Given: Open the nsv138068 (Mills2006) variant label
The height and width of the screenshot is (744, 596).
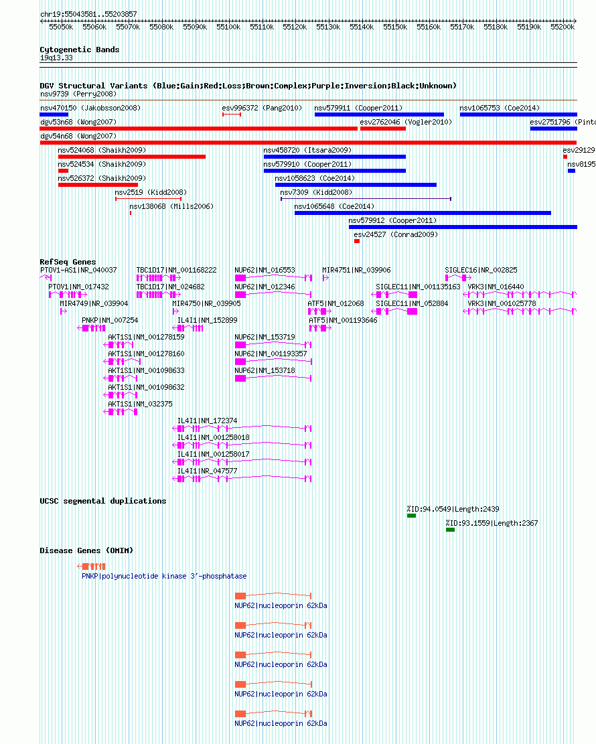Looking at the screenshot, I should click(x=172, y=206).
